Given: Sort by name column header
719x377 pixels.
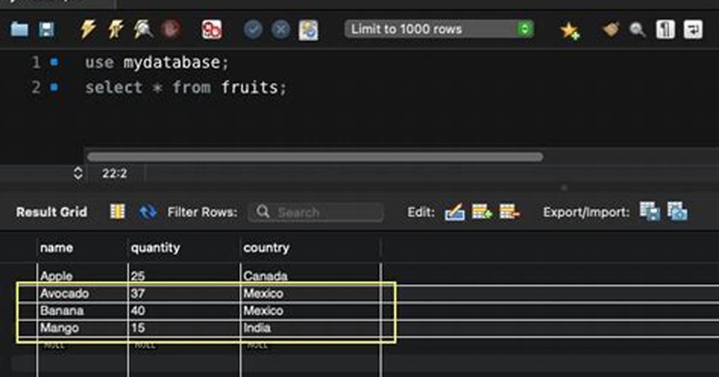Looking at the screenshot, I should [82, 248].
